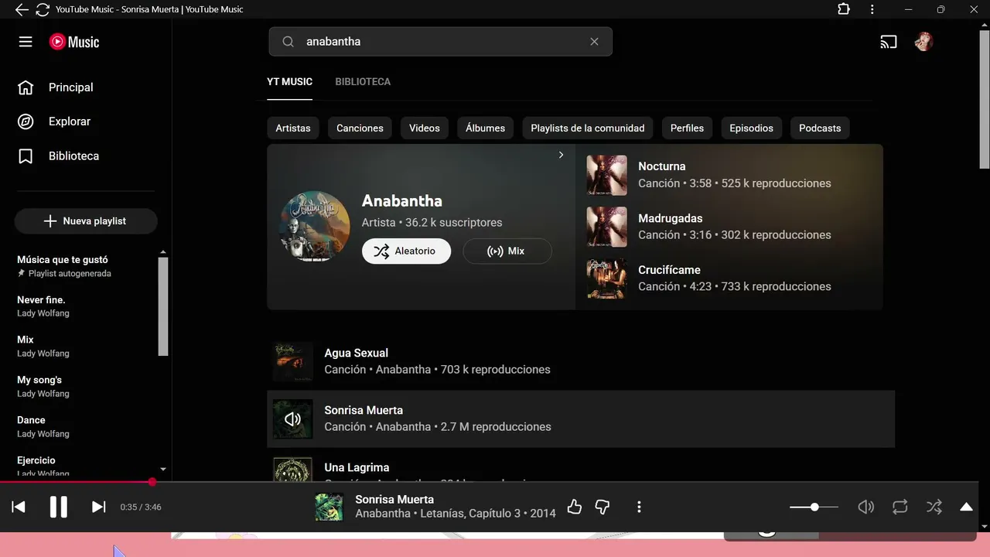Viewport: 990px width, 557px height.
Task: Toggle repeat mode
Action: click(900, 507)
